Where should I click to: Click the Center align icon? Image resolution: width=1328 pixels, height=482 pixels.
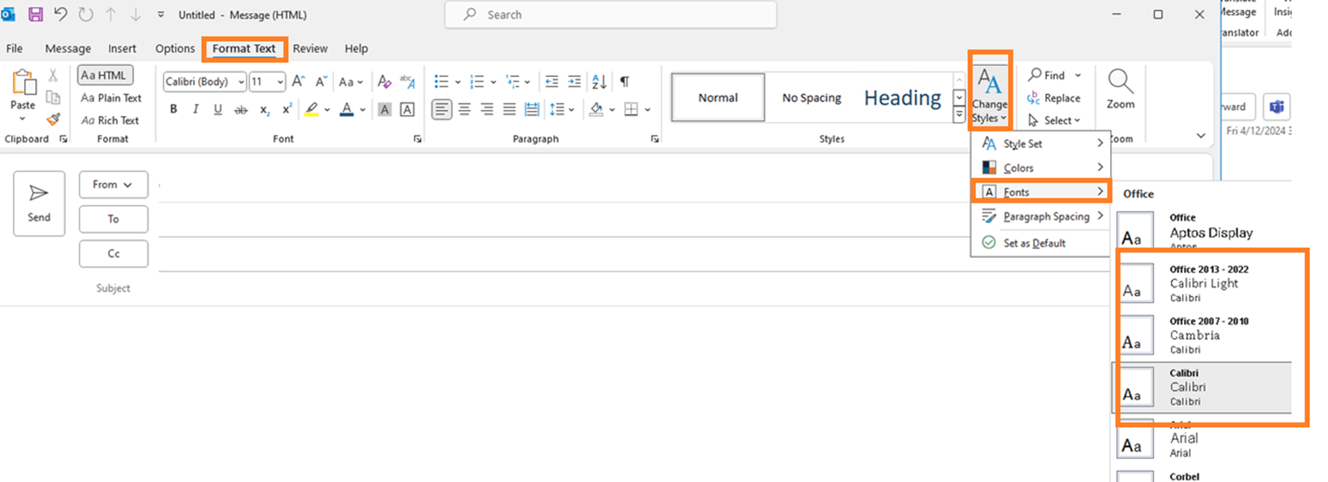(x=464, y=109)
